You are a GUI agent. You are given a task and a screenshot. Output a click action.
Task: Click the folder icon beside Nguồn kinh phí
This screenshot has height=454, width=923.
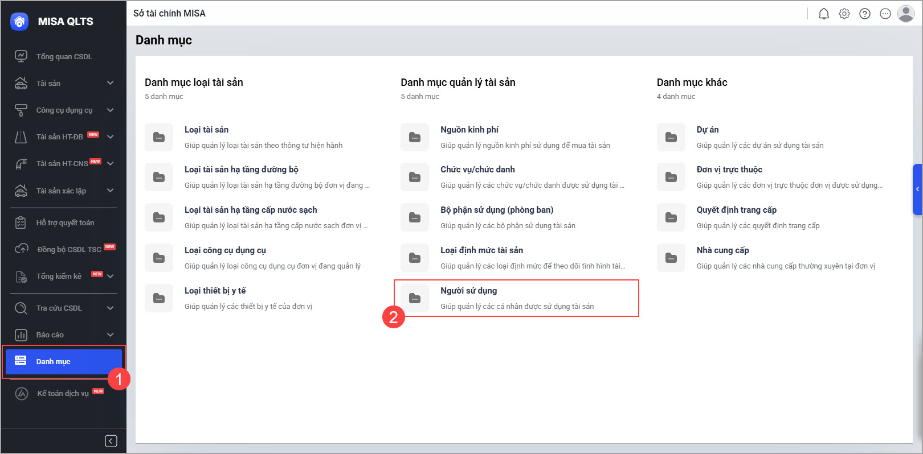click(x=415, y=137)
